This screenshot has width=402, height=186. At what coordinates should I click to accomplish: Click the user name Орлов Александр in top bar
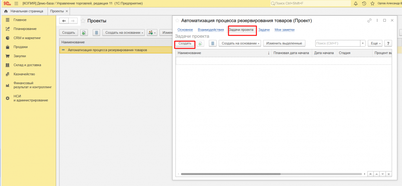(x=390, y=4)
